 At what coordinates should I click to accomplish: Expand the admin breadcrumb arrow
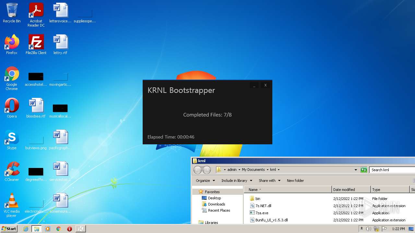tap(239, 170)
